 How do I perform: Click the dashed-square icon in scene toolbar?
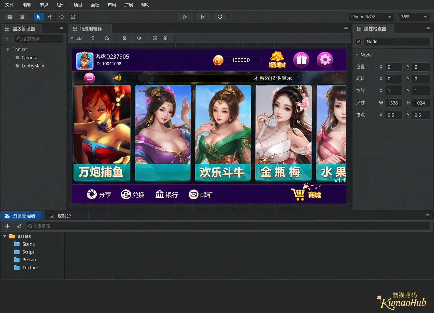[x=155, y=38]
